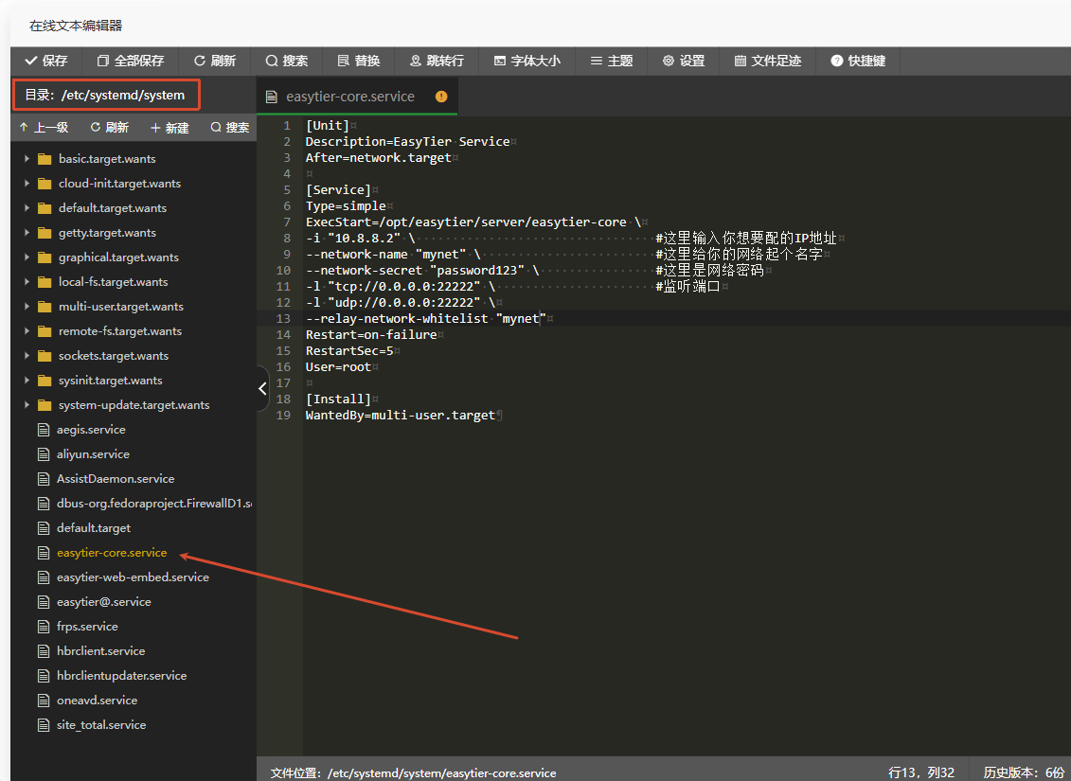Open the 主题 (Theme) menu
This screenshot has width=1071, height=781.
click(x=612, y=61)
